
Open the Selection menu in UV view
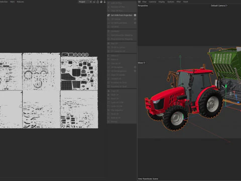click(4, 2)
